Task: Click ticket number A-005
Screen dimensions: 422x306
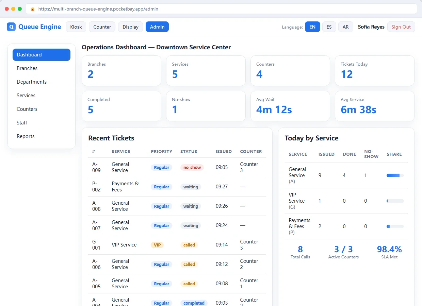Action: click(96, 284)
